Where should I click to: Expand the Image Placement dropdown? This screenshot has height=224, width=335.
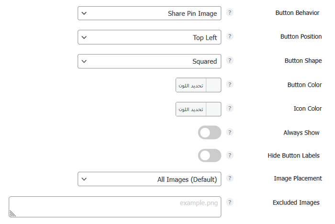[149, 179]
